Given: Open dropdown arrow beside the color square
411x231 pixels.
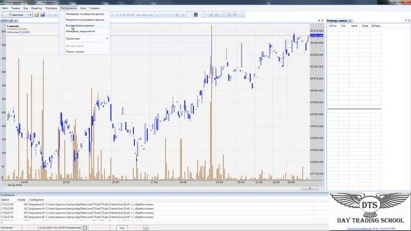Looking at the screenshot, I should (200, 15).
